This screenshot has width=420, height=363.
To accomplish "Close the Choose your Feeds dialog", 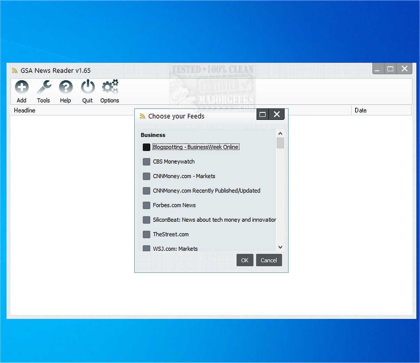I will [277, 114].
